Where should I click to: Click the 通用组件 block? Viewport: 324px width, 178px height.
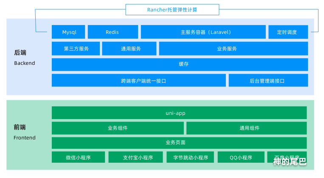[x=247, y=128]
